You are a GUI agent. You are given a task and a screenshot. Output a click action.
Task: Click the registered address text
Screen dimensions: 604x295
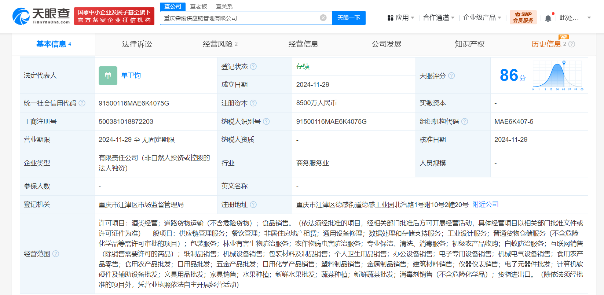pyautogui.click(x=382, y=204)
